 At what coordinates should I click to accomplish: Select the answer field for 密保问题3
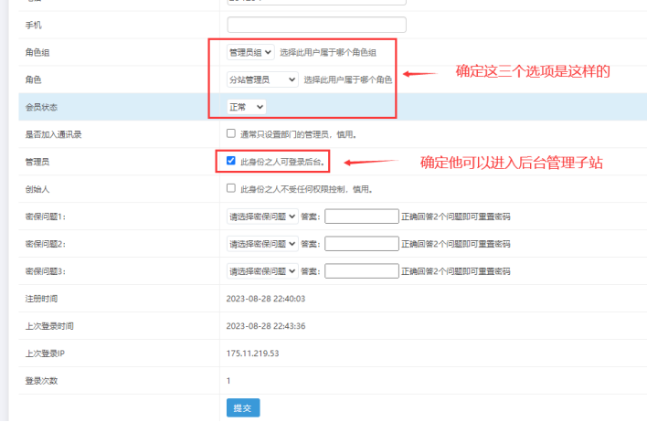tap(361, 271)
